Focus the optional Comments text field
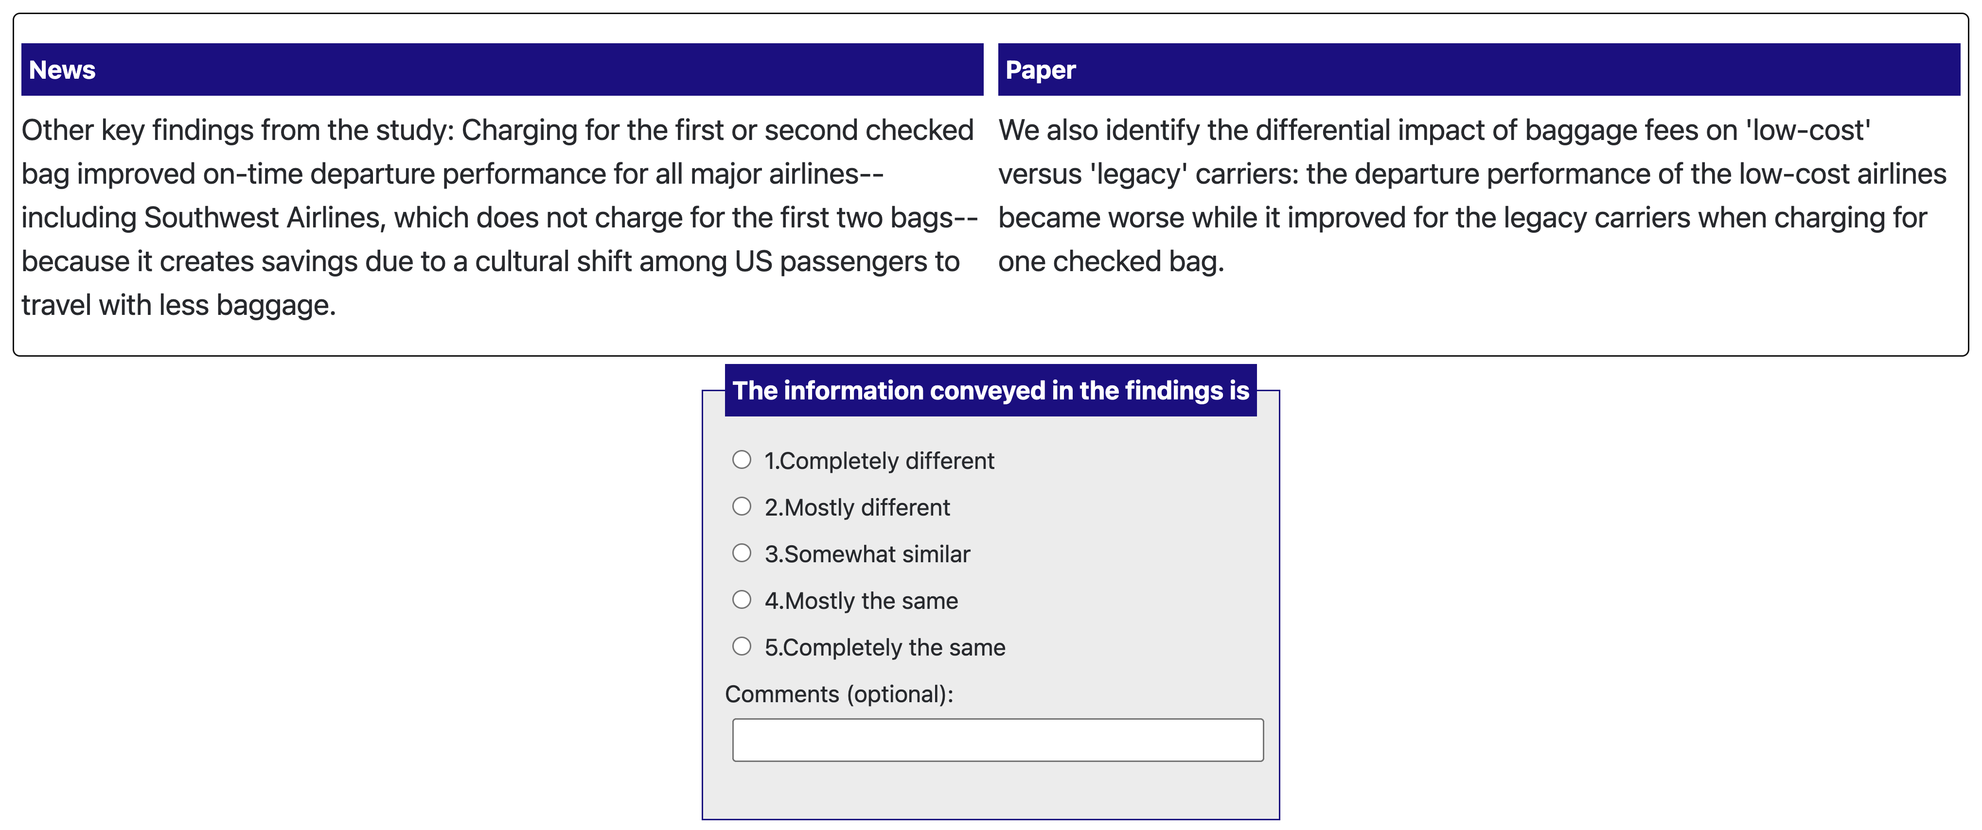1982x830 pixels. (x=997, y=740)
